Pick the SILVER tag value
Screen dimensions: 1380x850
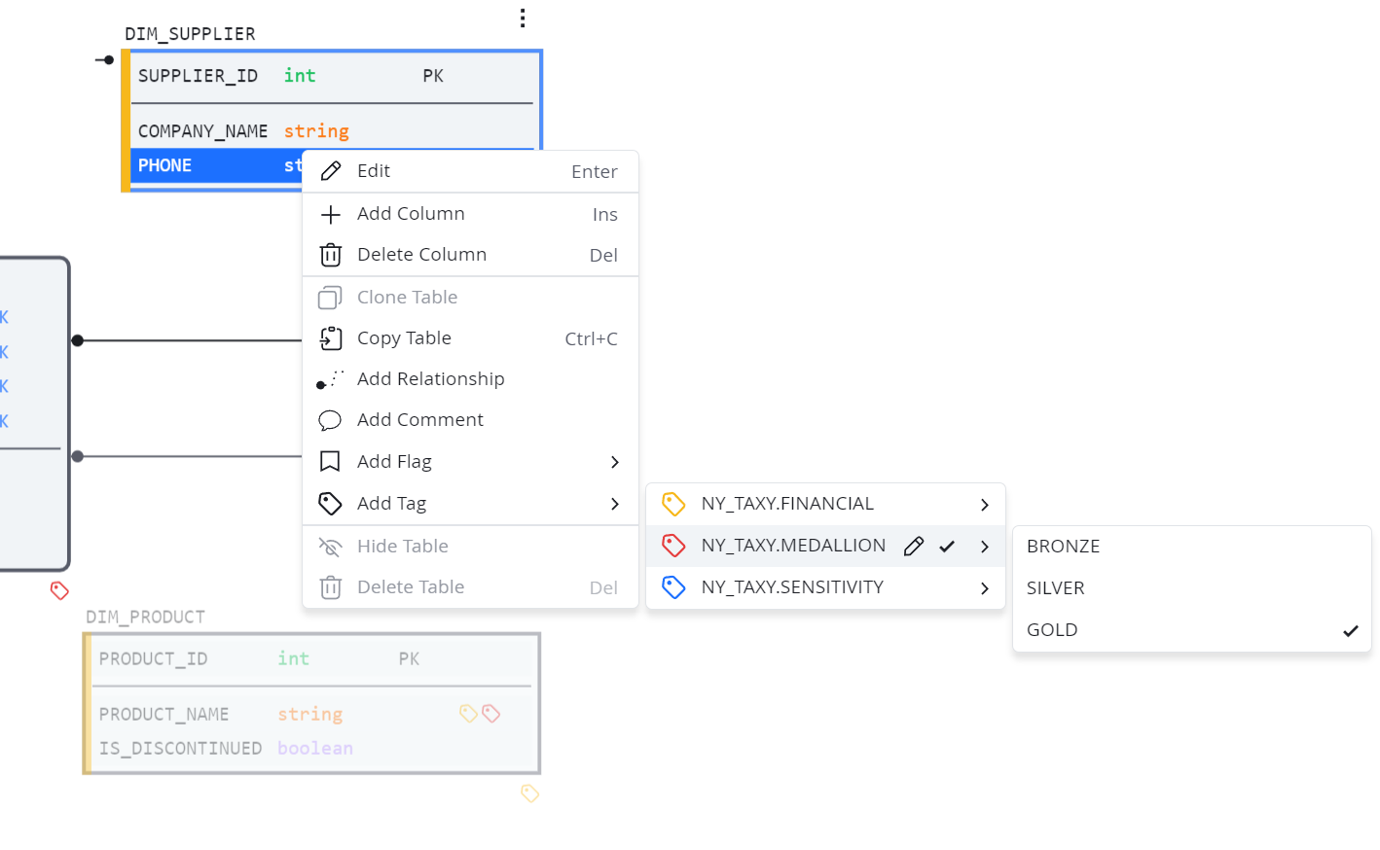[x=1191, y=588]
